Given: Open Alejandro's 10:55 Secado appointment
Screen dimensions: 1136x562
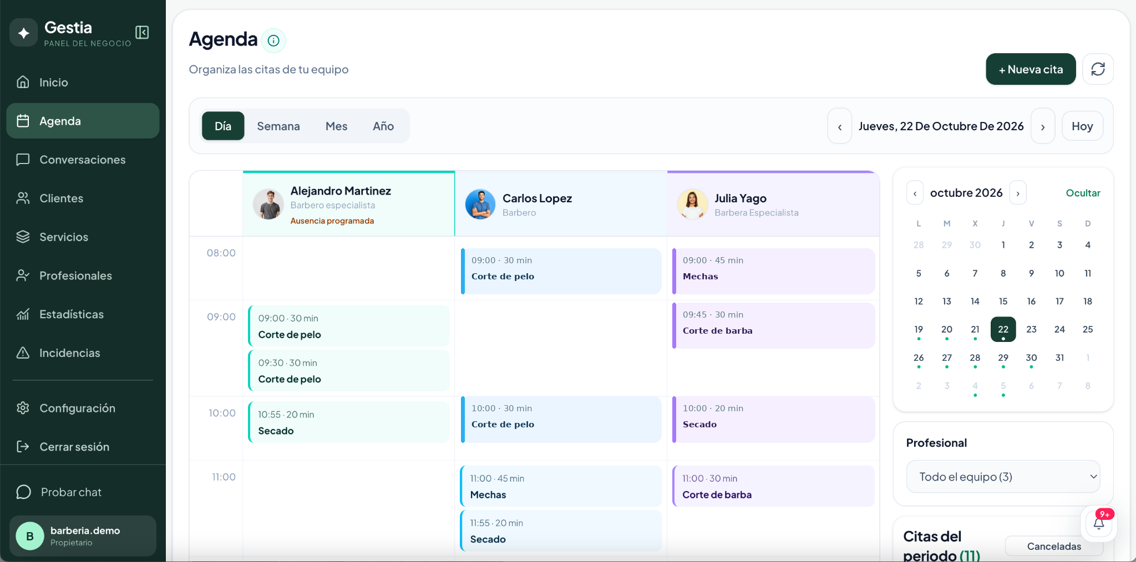Looking at the screenshot, I should tap(349, 422).
